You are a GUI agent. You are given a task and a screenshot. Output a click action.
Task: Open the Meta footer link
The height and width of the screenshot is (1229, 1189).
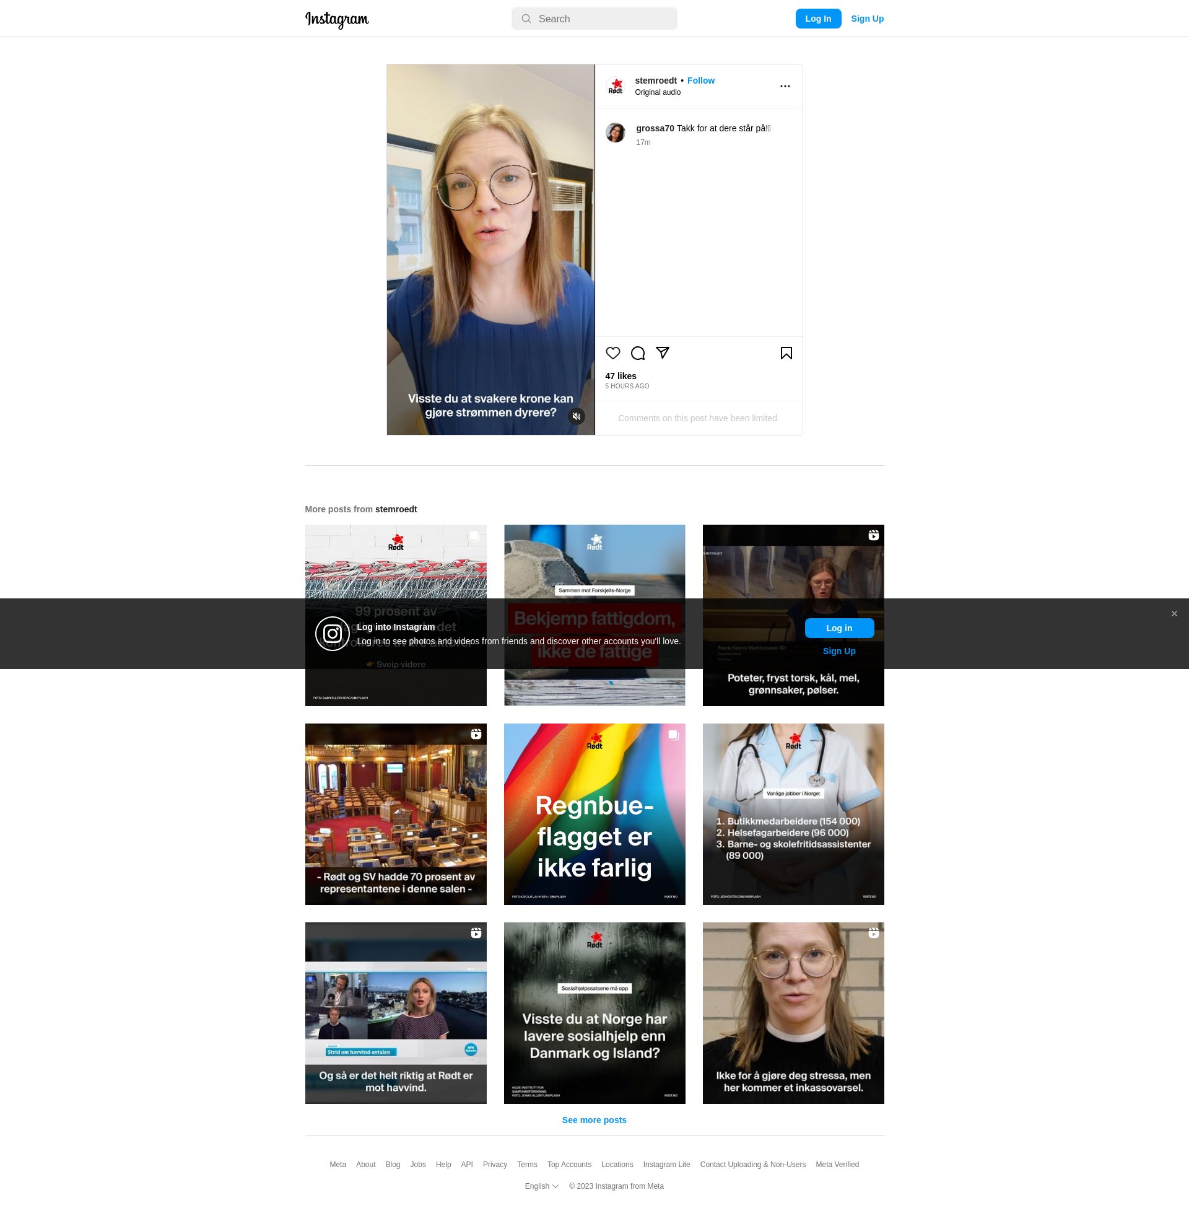338,1165
